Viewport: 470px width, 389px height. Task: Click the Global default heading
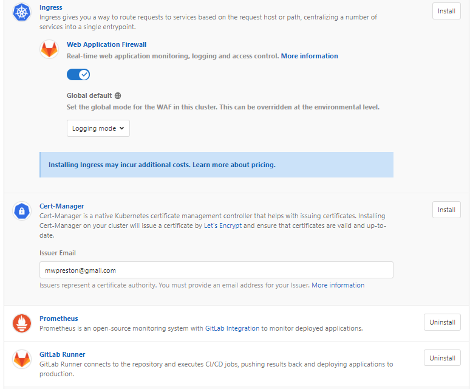coord(89,95)
